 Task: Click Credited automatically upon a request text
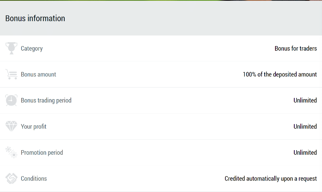pyautogui.click(x=271, y=179)
